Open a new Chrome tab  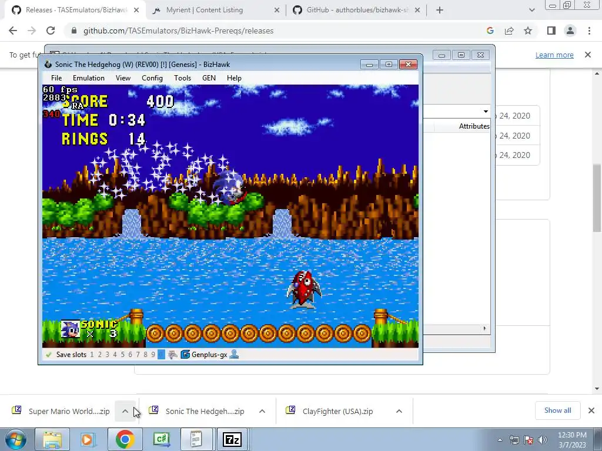click(440, 11)
